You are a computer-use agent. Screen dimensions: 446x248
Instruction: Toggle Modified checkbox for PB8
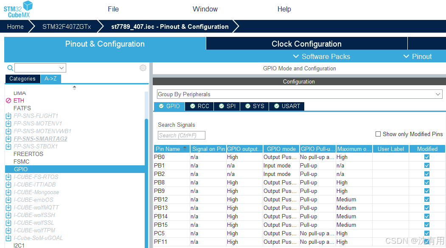pyautogui.click(x=427, y=182)
